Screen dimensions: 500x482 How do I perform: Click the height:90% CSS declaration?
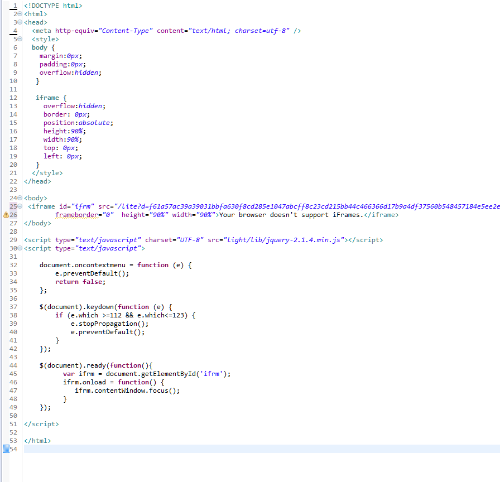pyautogui.click(x=65, y=131)
